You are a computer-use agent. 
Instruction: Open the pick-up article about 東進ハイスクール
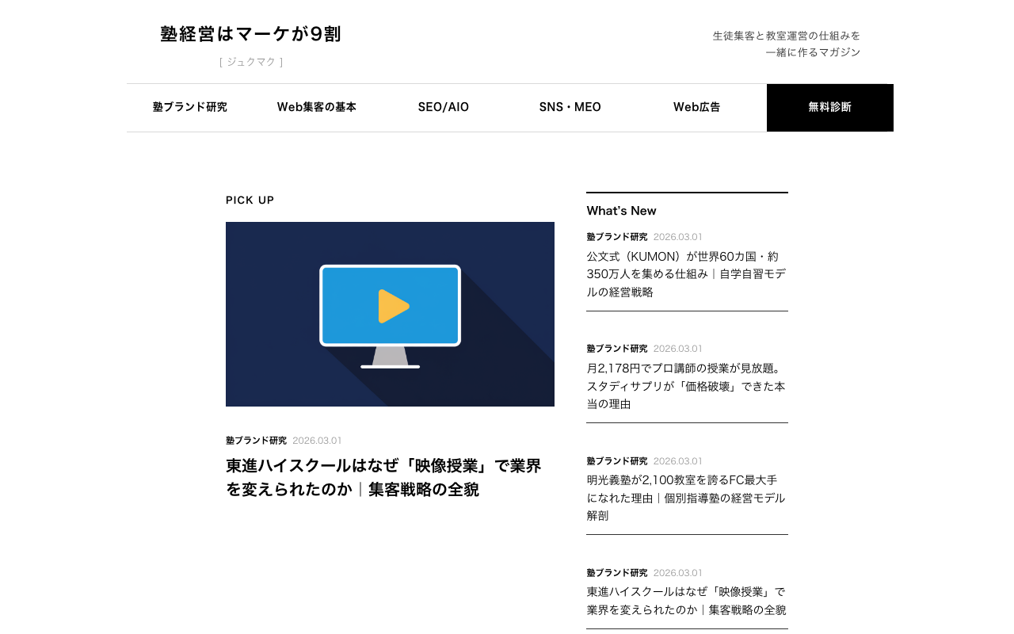[x=383, y=477]
